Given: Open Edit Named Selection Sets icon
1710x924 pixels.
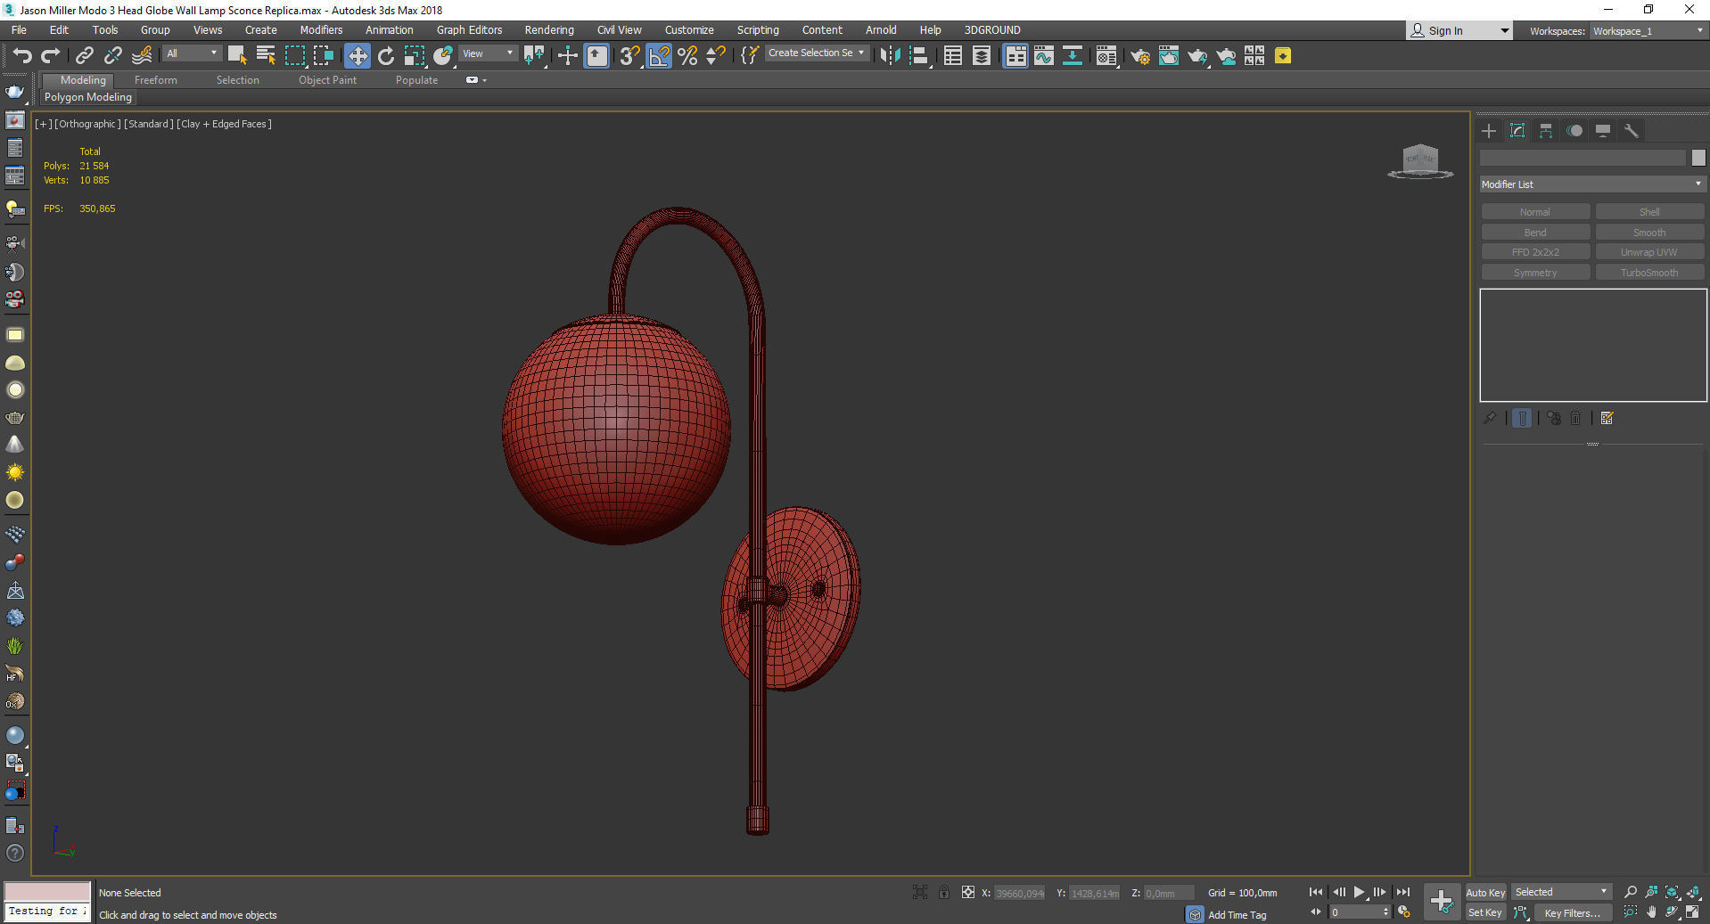Looking at the screenshot, I should tap(750, 56).
